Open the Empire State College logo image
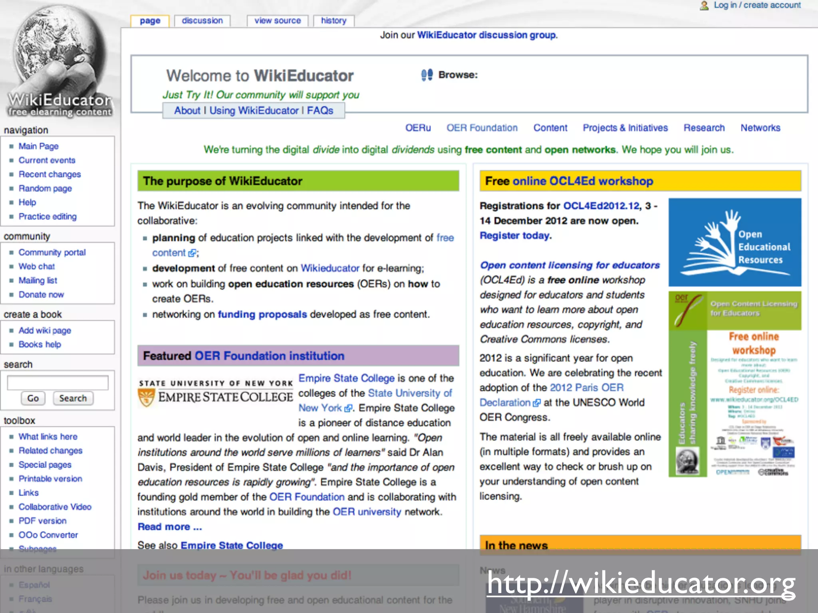 (216, 393)
